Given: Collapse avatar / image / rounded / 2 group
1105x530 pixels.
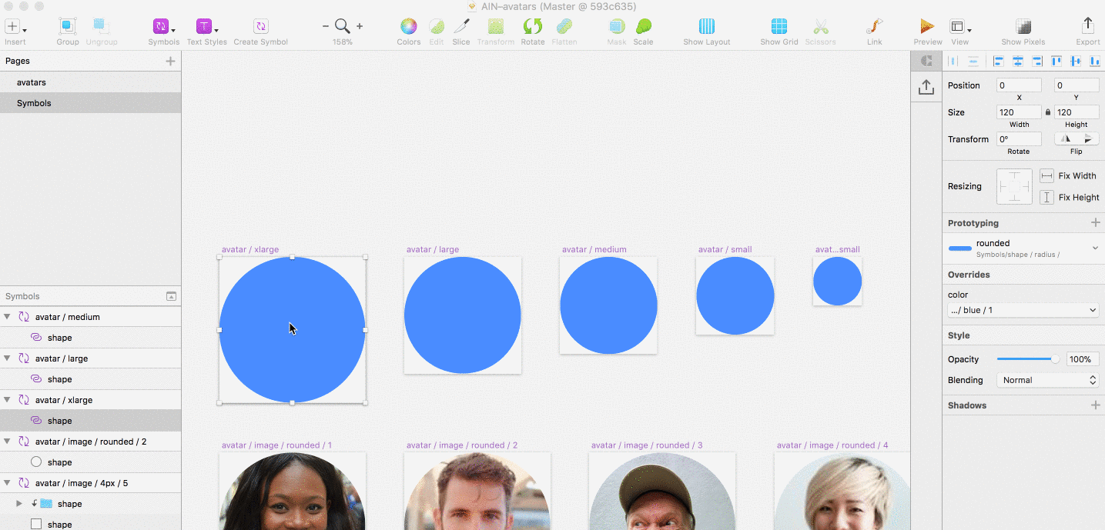Looking at the screenshot, I should 7,442.
